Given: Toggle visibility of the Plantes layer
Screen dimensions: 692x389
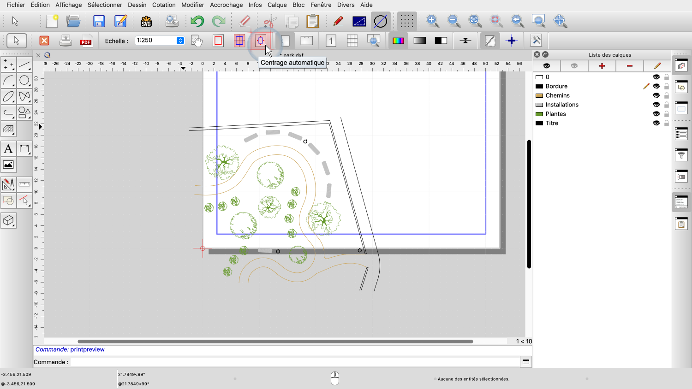Looking at the screenshot, I should click(656, 114).
